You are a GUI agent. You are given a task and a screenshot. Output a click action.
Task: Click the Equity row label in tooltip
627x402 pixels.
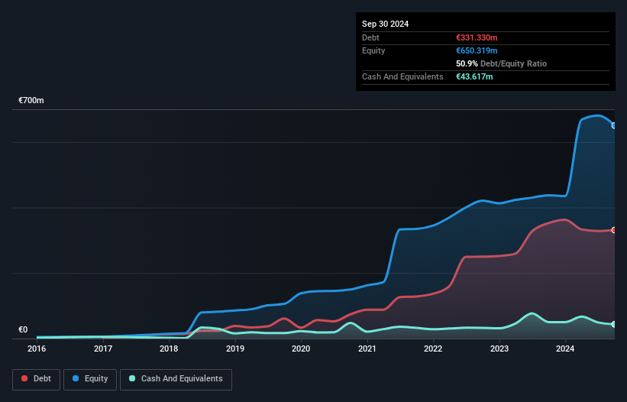pos(373,50)
